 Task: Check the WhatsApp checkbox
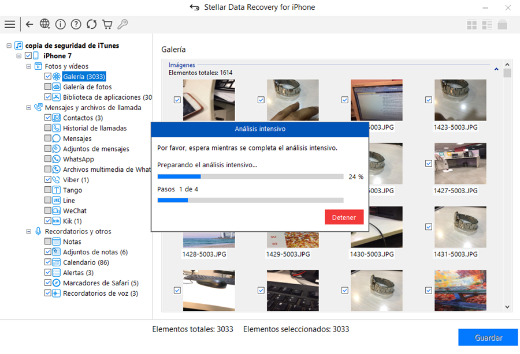click(48, 159)
